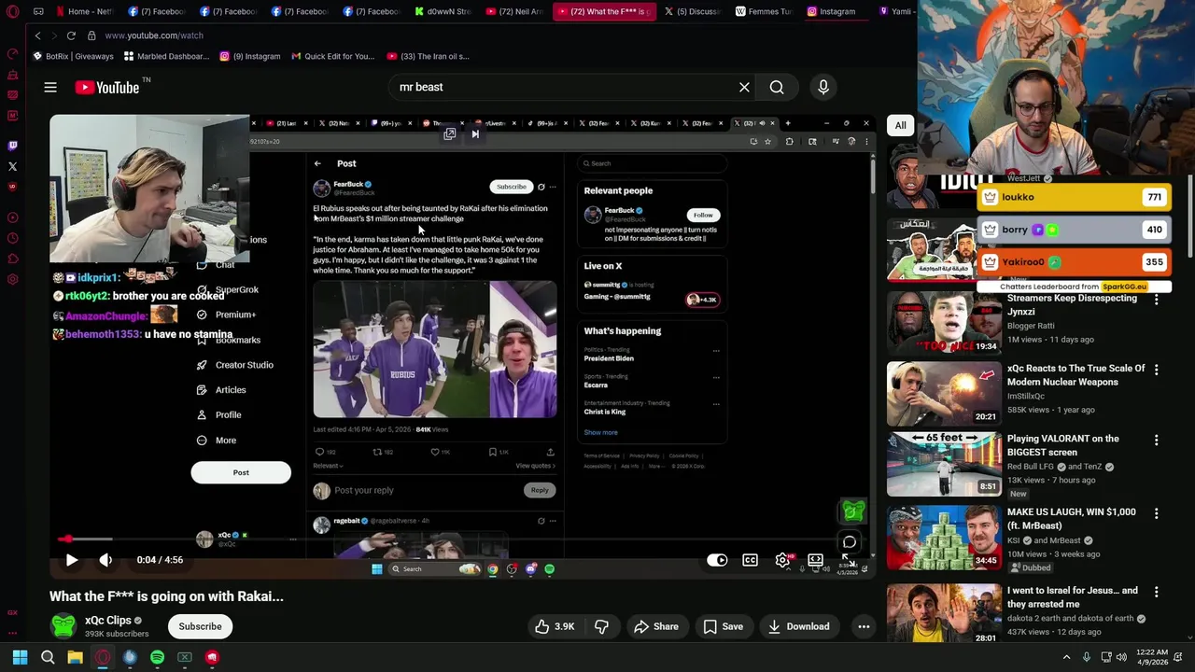Open File Explorer from taskbar

(75, 657)
